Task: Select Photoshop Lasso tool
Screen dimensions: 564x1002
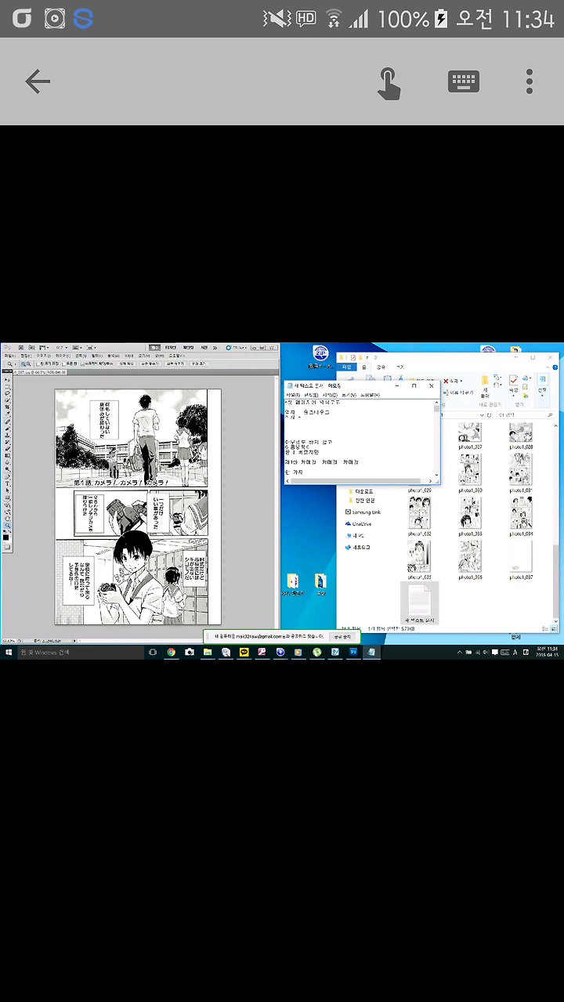Action: click(7, 392)
